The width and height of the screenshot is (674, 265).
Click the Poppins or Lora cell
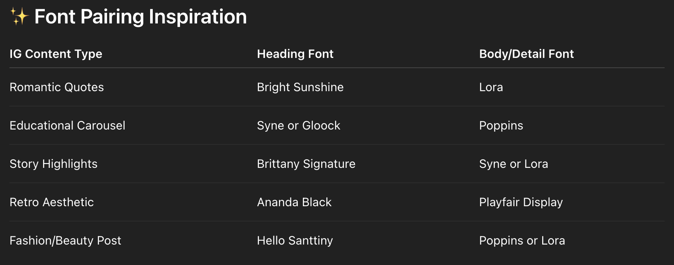tap(522, 240)
